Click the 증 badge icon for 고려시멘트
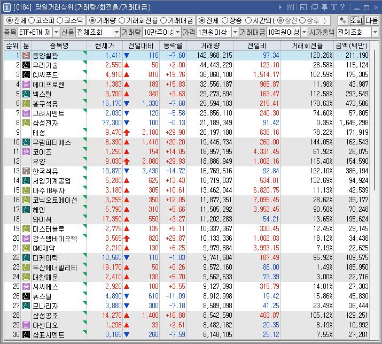 26,113
